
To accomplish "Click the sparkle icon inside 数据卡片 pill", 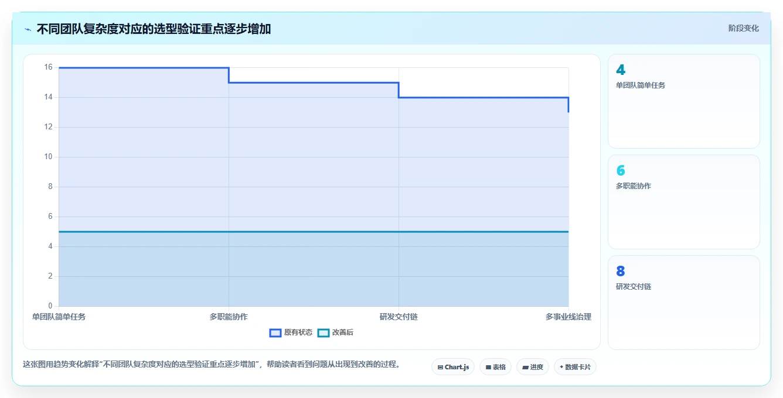I will point(561,367).
